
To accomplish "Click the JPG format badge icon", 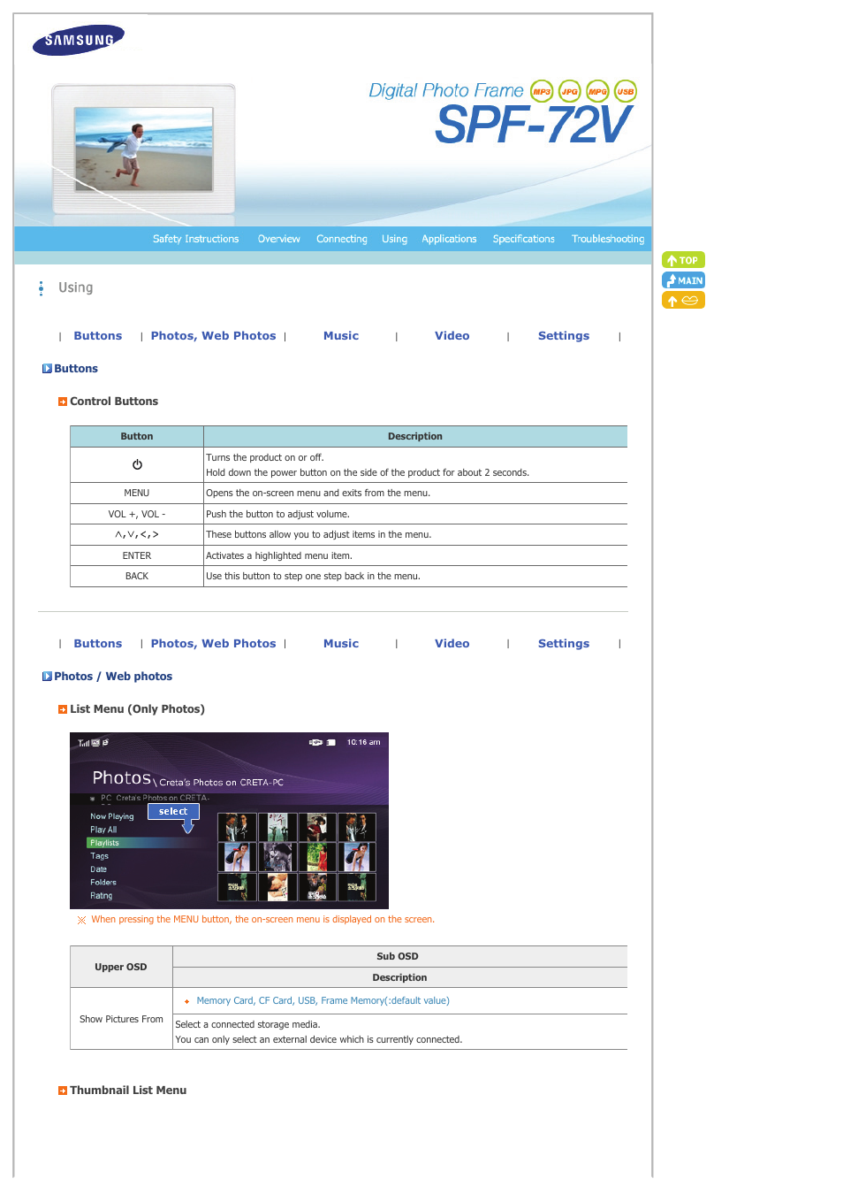I will click(570, 91).
